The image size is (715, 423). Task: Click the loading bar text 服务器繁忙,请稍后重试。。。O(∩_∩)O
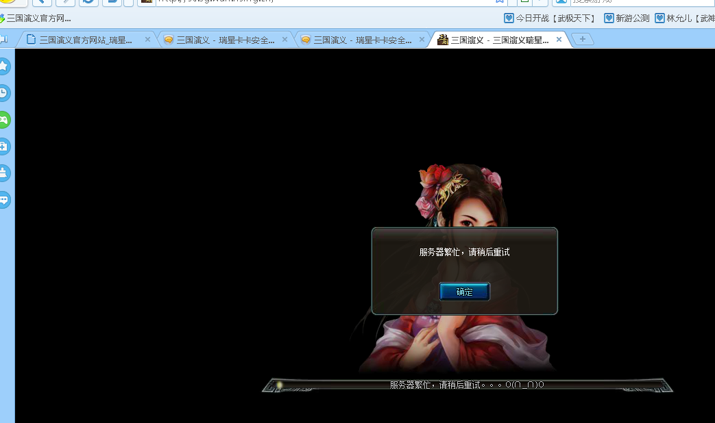pyautogui.click(x=466, y=385)
